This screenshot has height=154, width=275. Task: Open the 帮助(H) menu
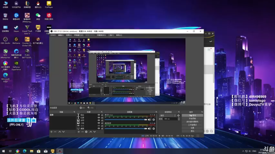coord(119,35)
